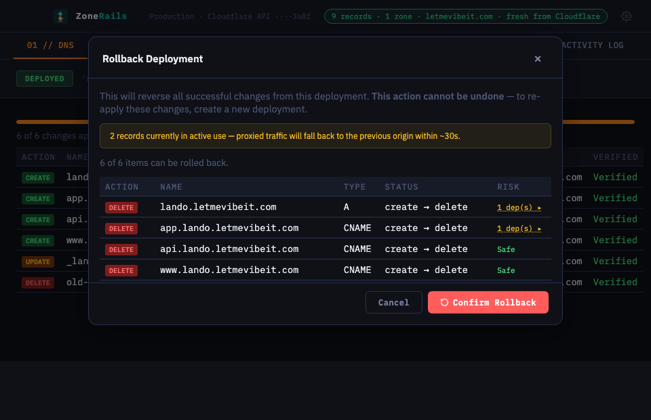Select the www.lando.letmevibeit.com record name
The image size is (651, 420).
tap(229, 270)
